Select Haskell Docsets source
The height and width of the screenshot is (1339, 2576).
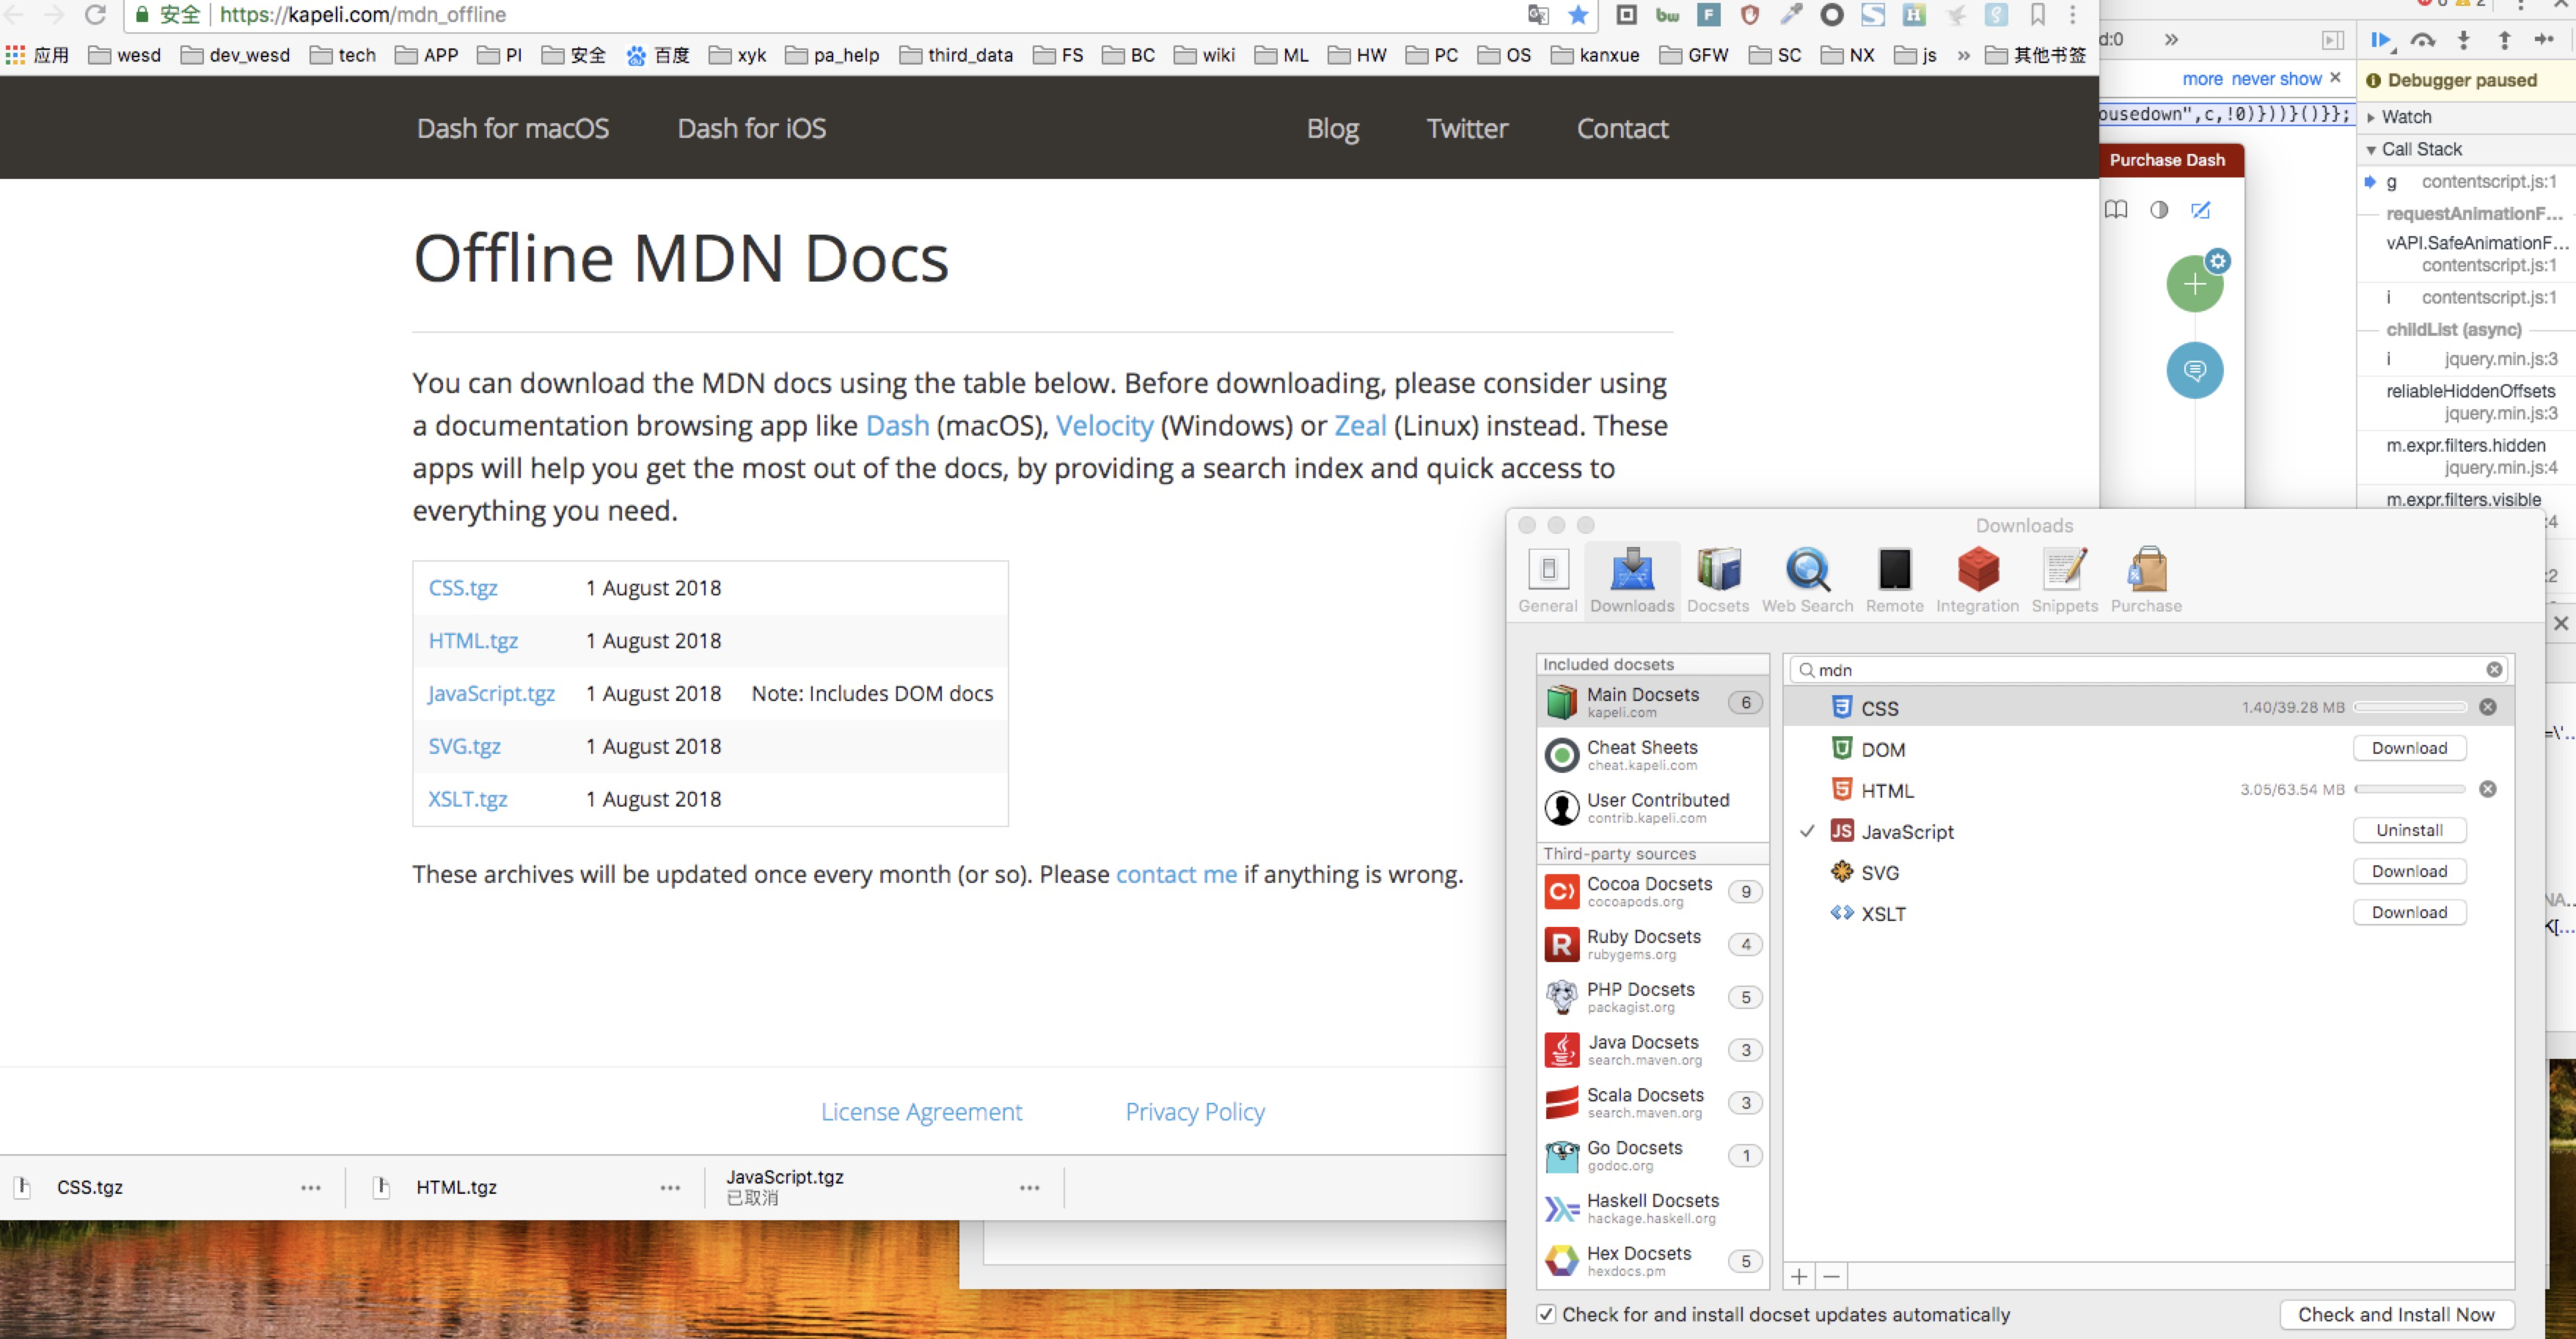(x=1652, y=1208)
